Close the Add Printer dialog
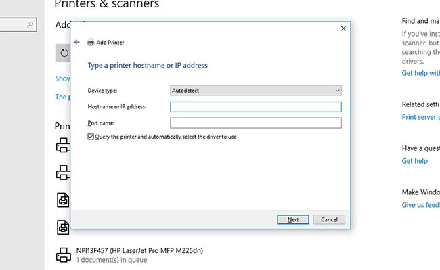The width and height of the screenshot is (440, 270). pos(343,28)
